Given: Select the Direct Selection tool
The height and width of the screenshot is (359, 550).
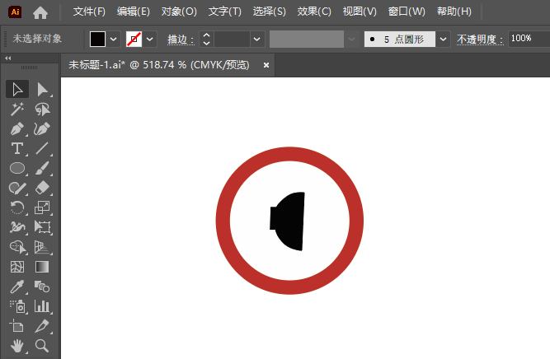Looking at the screenshot, I should pyautogui.click(x=42, y=89).
